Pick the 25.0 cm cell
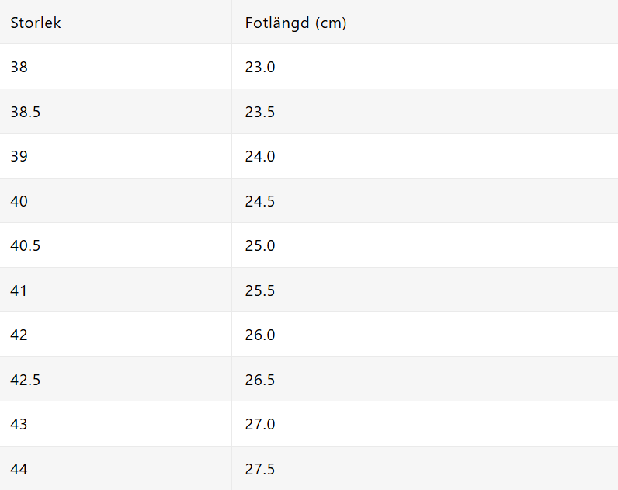The width and height of the screenshot is (618, 490). (x=260, y=245)
